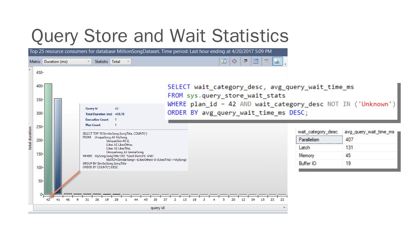Click the refresh icon in chart toolbar
This screenshot has height=231, width=412.
[224, 61]
